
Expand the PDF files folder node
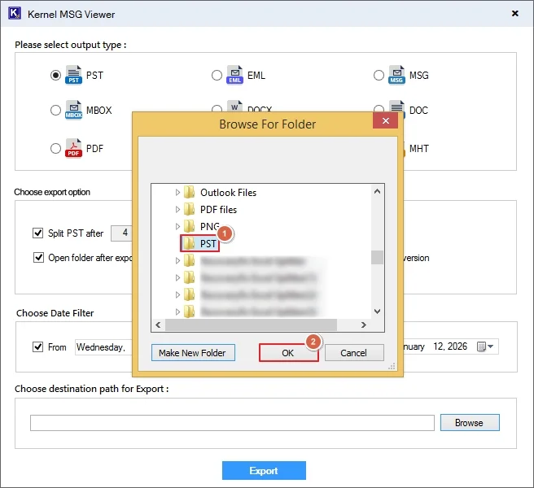tap(177, 210)
